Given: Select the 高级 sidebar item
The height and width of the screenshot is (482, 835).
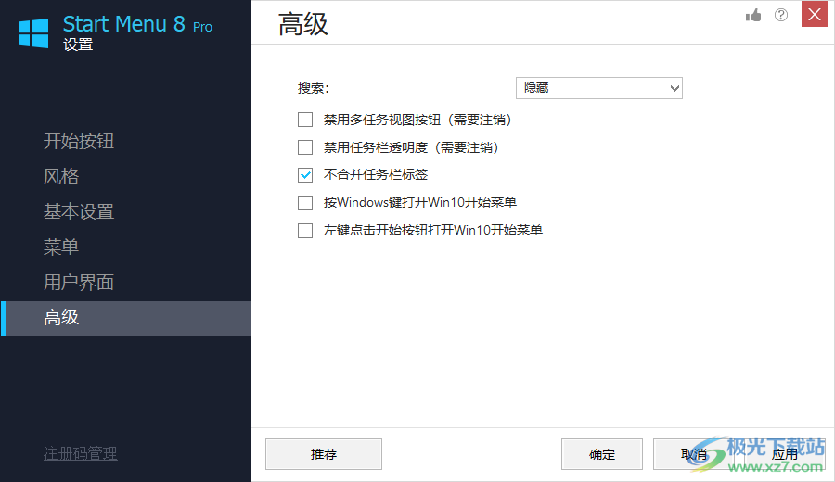Looking at the screenshot, I should [125, 318].
